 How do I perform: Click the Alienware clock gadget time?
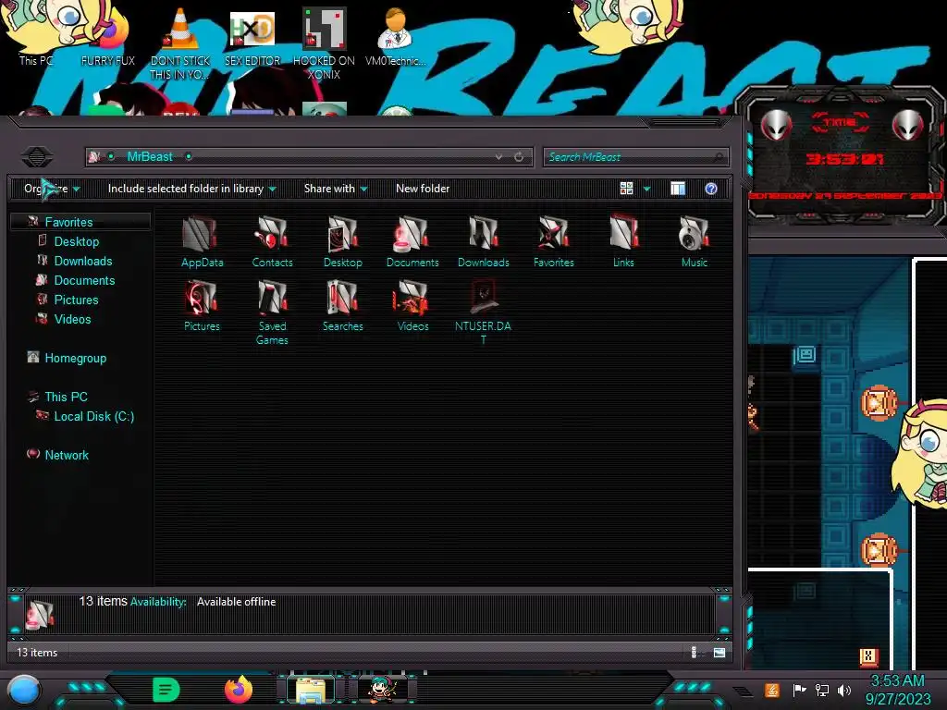point(844,159)
